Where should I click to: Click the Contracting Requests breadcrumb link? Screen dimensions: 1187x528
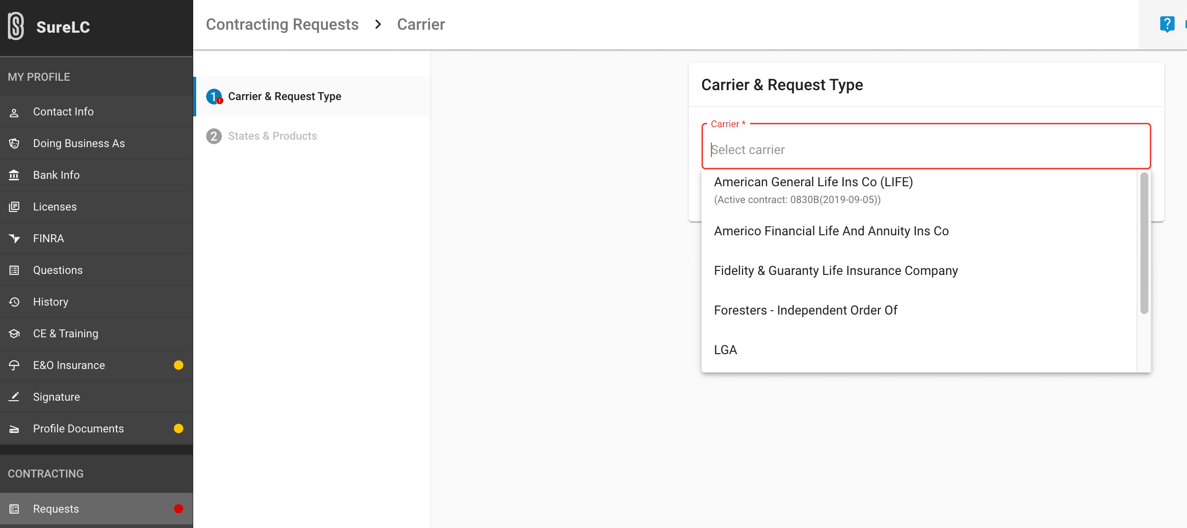[x=282, y=24]
